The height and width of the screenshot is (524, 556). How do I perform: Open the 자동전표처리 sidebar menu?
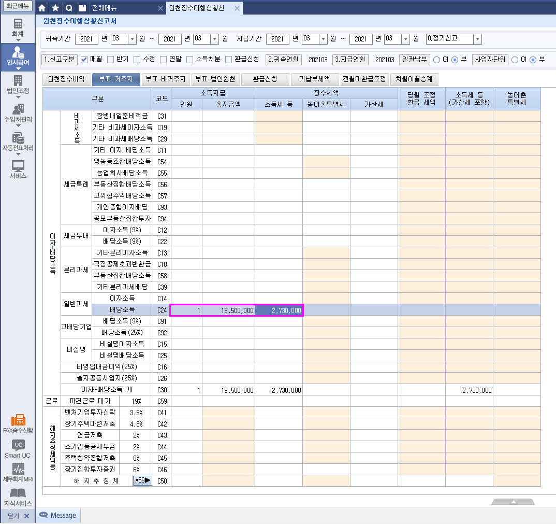coord(18,143)
